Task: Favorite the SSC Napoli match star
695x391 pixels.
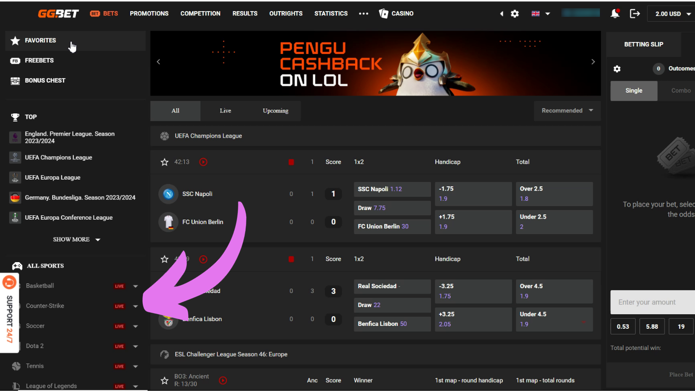Action: click(x=165, y=162)
